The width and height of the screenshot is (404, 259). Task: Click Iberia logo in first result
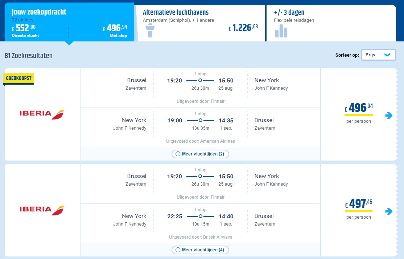(x=42, y=114)
